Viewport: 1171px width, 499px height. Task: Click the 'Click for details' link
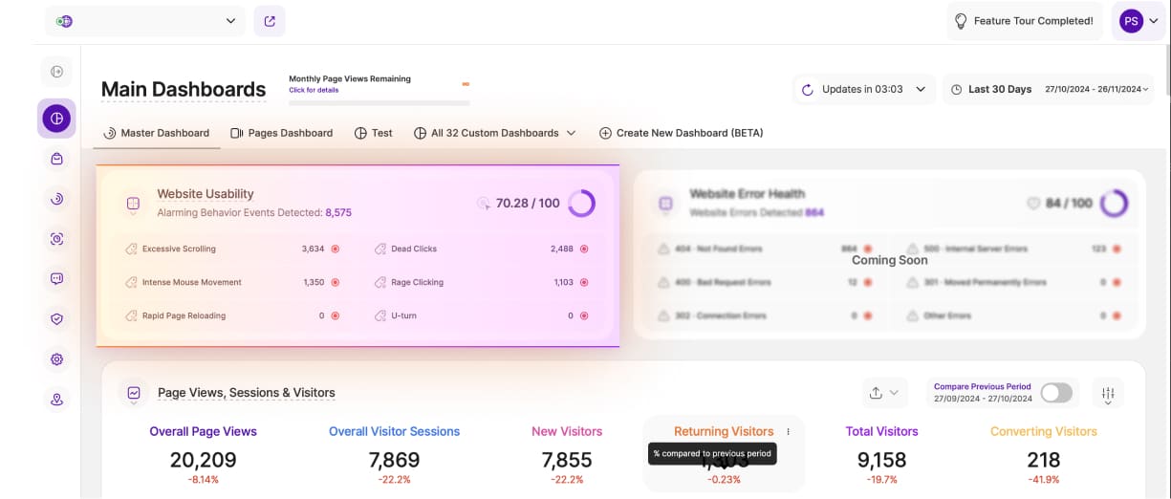(312, 90)
